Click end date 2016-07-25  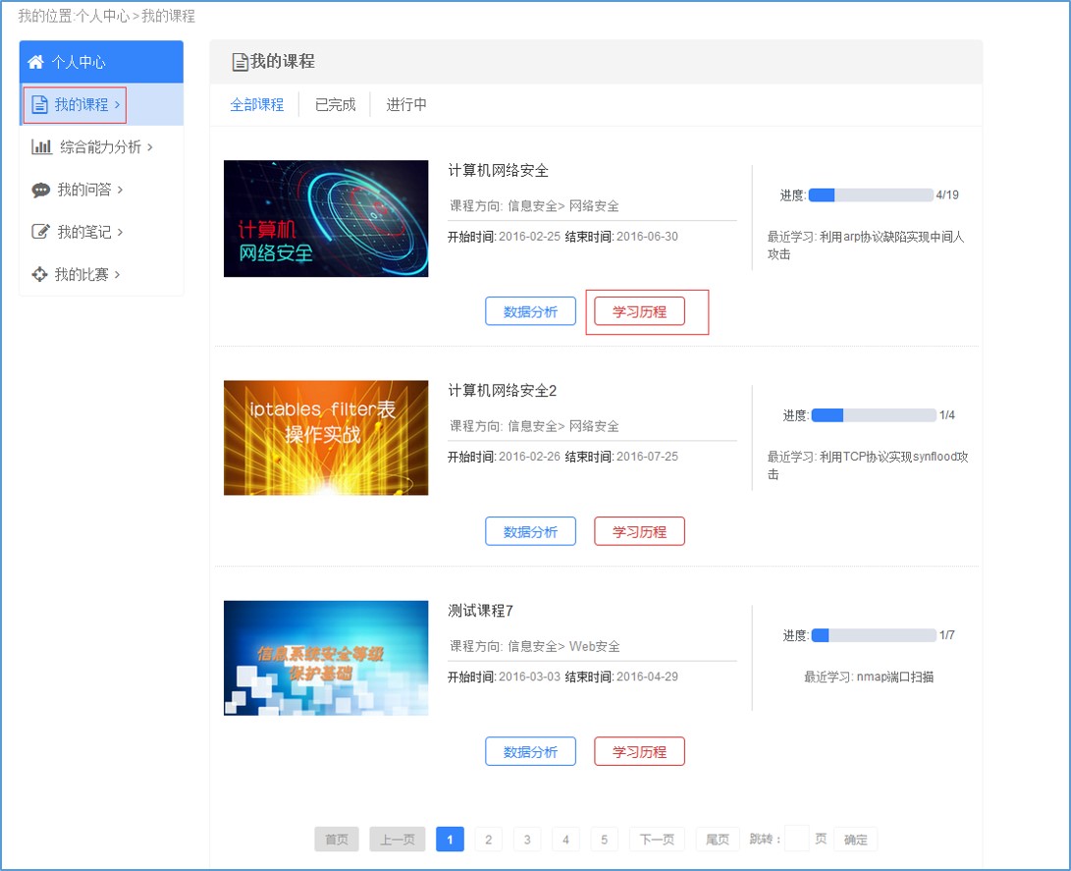pyautogui.click(x=648, y=457)
